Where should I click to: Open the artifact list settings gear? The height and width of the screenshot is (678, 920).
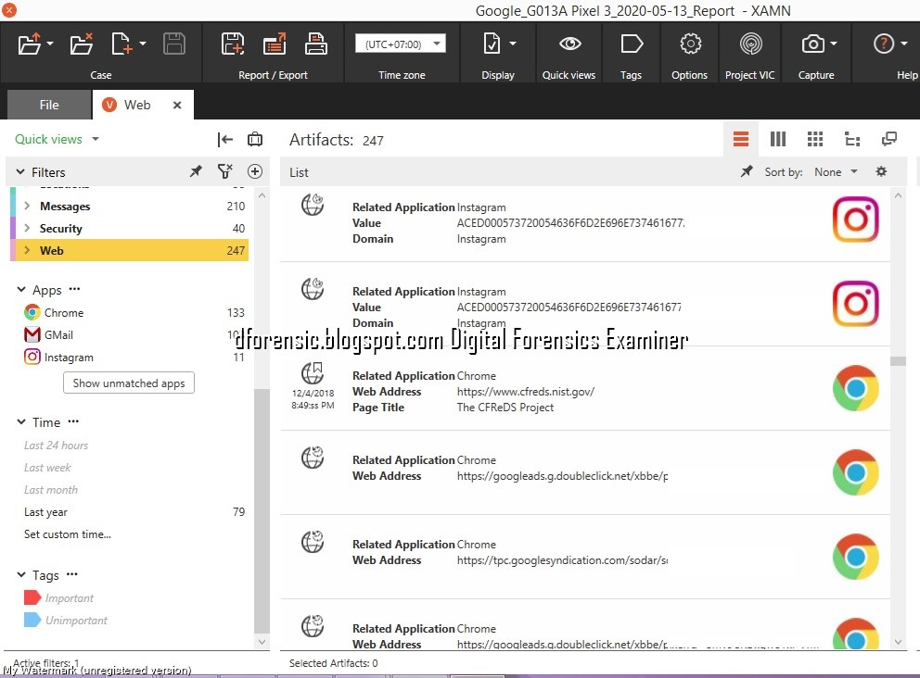[x=881, y=171]
